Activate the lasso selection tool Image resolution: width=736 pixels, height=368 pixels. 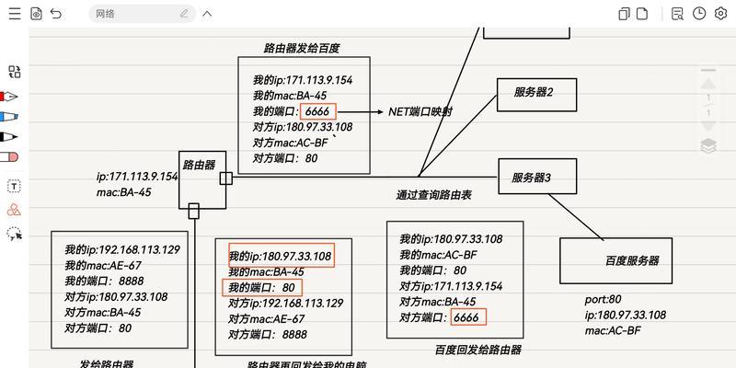[15, 234]
